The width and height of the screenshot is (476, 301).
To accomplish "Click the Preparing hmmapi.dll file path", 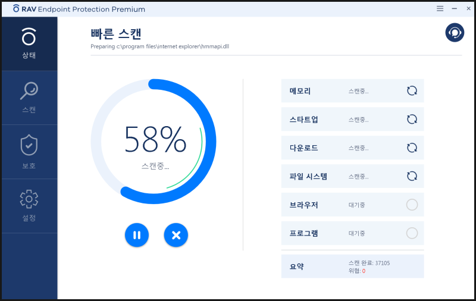I will pyautogui.click(x=159, y=46).
